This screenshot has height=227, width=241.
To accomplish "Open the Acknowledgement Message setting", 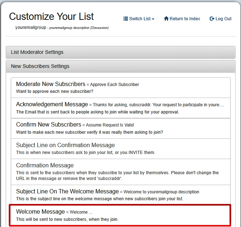I will tap(121, 108).
